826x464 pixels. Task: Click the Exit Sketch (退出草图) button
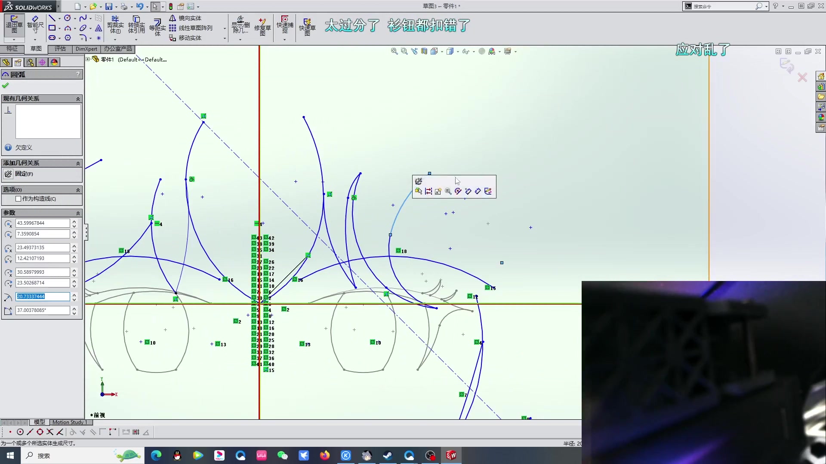pos(14,25)
